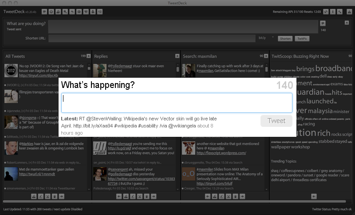The height and width of the screenshot is (215, 355).
Task: Click 'wallpaper' in the TwitScoop cloud
Action: (280, 147)
